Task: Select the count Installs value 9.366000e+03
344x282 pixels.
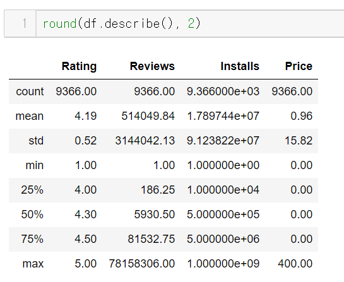Action: (223, 91)
